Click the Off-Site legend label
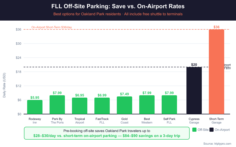Screen dimensions: 236x147 [203, 130]
